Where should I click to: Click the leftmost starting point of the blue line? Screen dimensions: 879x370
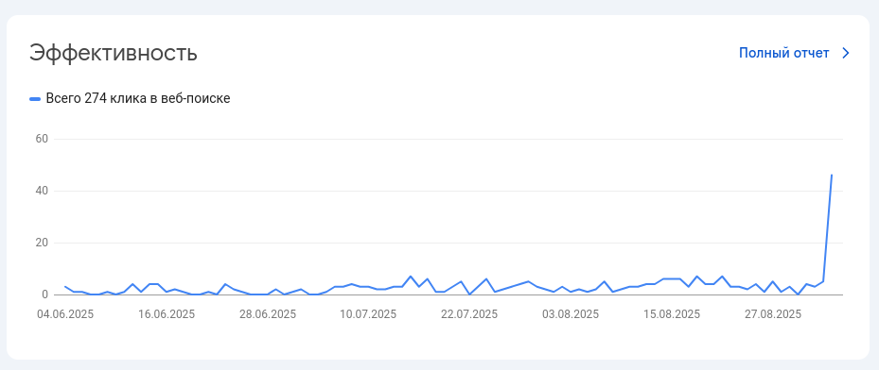tap(65, 287)
